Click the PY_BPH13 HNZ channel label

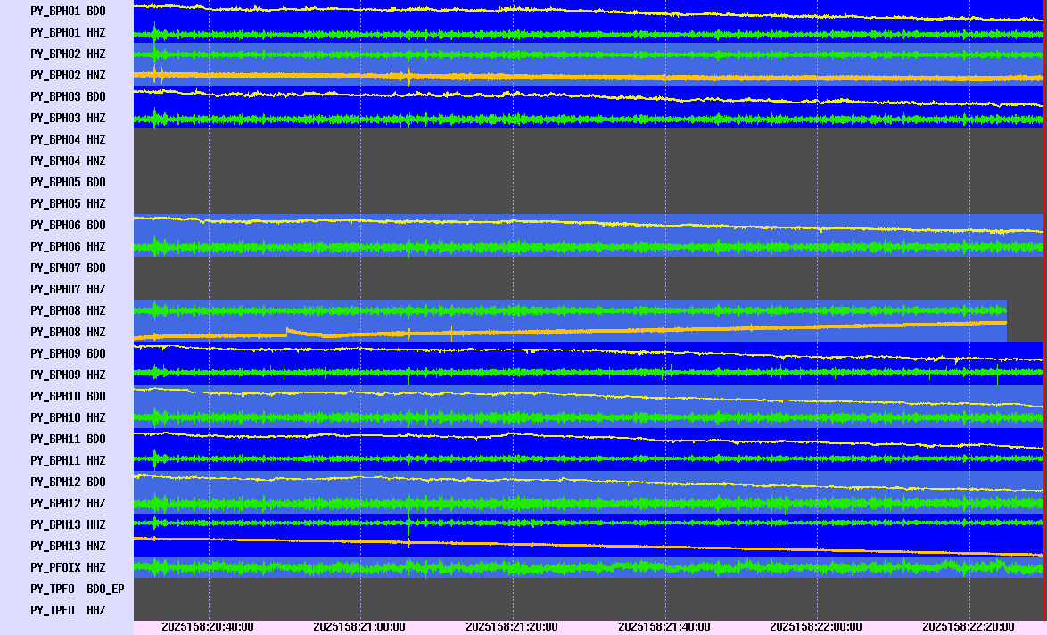point(68,546)
